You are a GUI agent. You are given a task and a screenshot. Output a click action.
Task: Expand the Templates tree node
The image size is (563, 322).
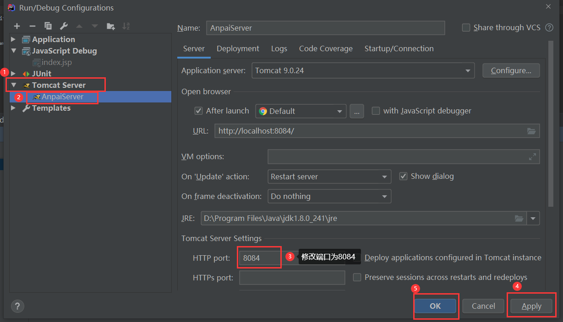(x=13, y=108)
